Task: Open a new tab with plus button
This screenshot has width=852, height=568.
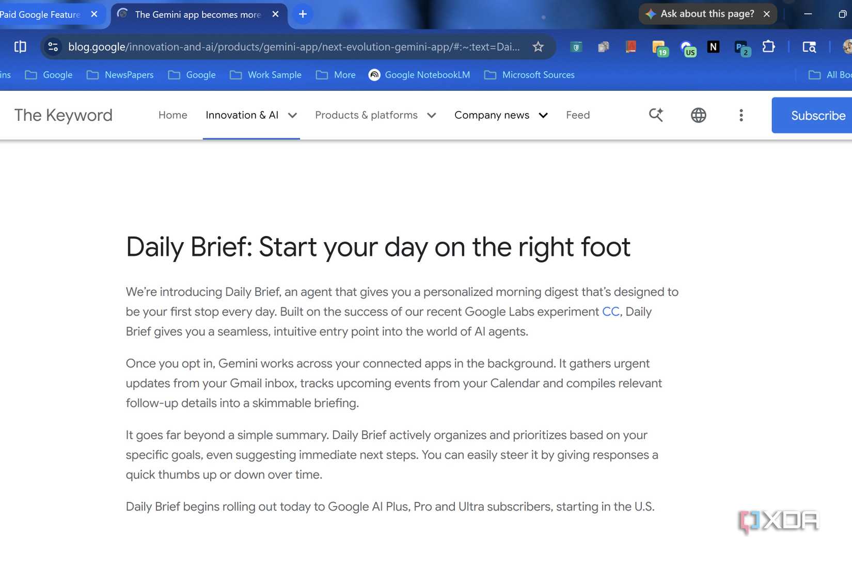Action: tap(303, 14)
